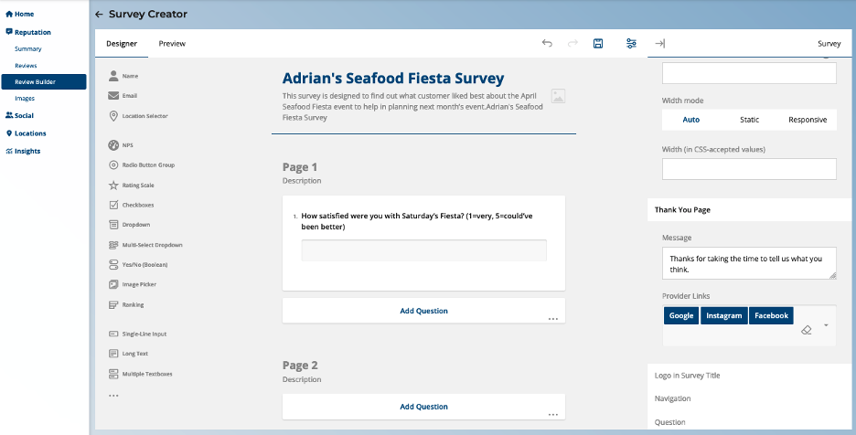Switch to the Preview tab
This screenshot has width=856, height=435.
172,43
